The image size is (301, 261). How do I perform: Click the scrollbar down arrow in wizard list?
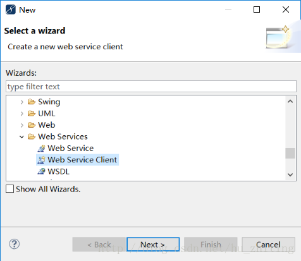(x=290, y=174)
